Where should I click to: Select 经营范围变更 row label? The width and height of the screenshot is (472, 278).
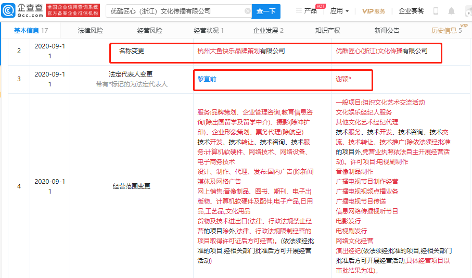[132, 186]
